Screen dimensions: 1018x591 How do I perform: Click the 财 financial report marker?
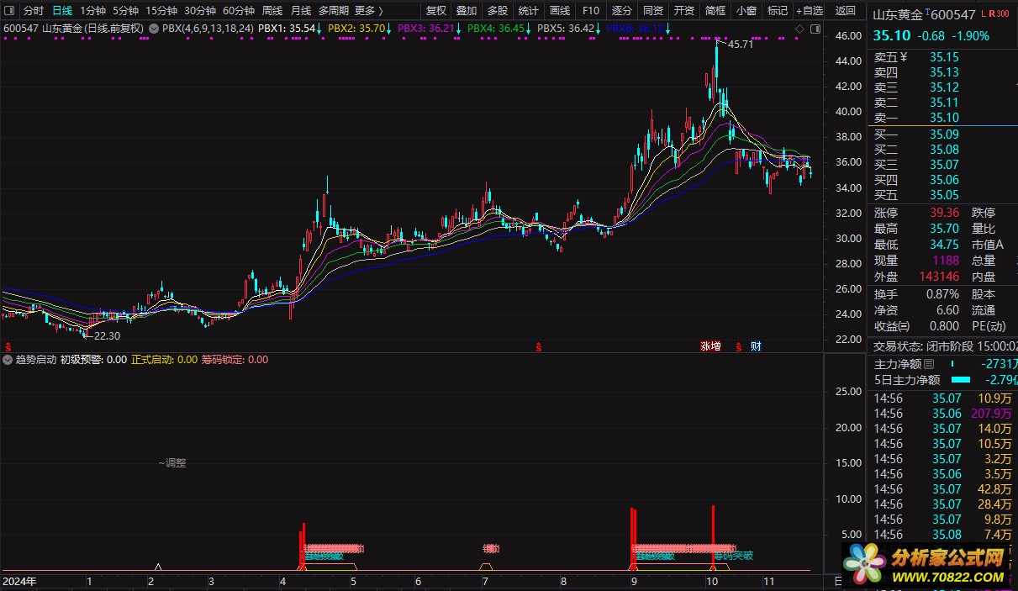[756, 346]
